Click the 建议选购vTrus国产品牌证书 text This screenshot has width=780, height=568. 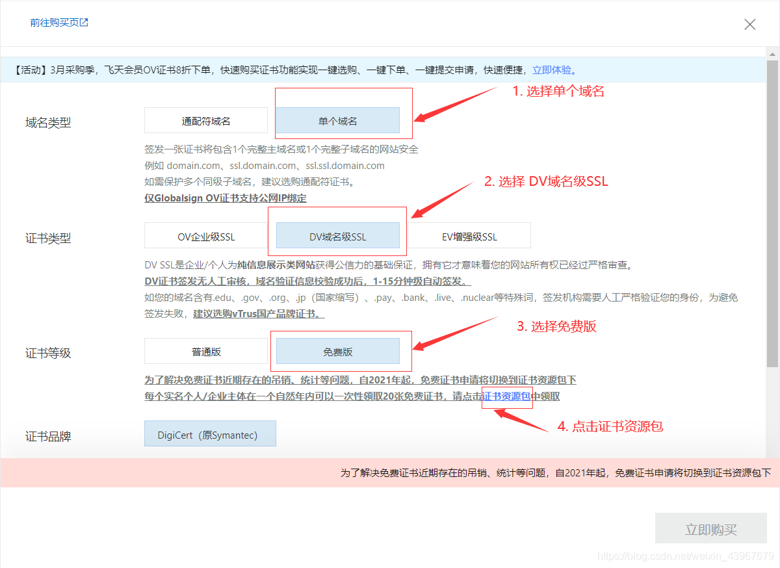coord(259,313)
